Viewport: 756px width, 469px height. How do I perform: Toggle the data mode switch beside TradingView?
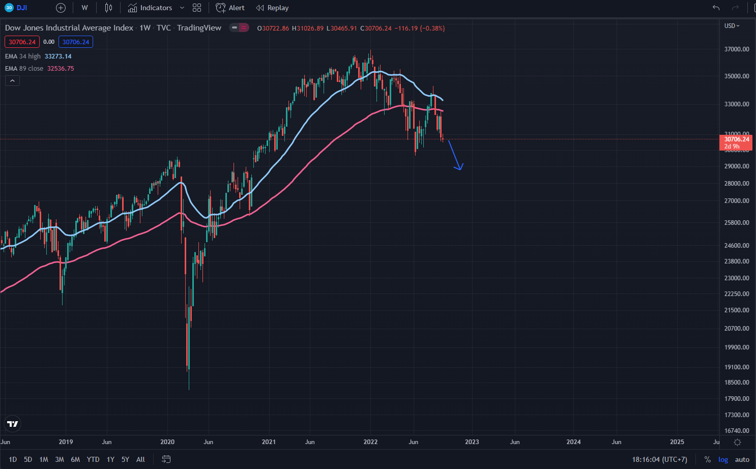(x=239, y=28)
